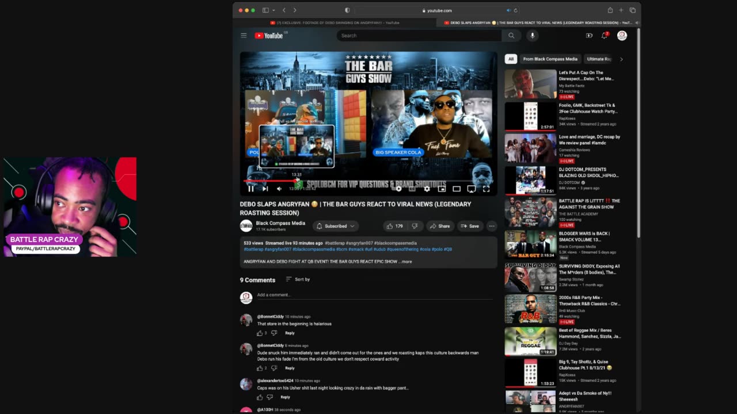The height and width of the screenshot is (414, 737).
Task: Open Safari privacy shield report
Action: point(347,10)
